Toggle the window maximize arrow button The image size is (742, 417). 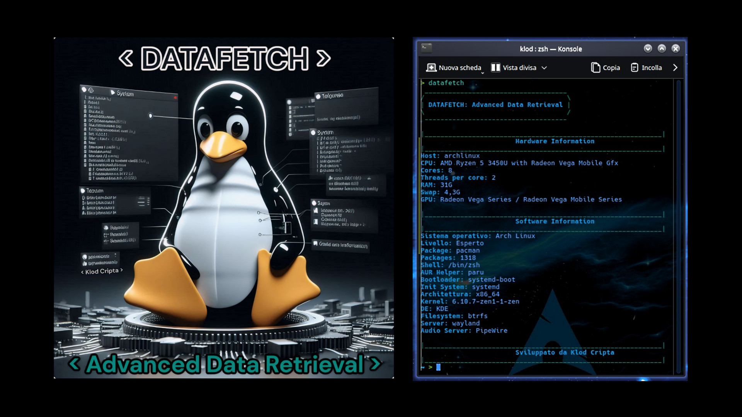point(662,49)
